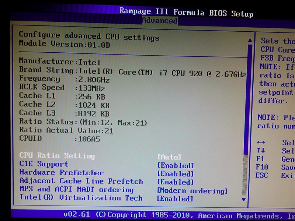The height and width of the screenshot is (221, 295).
Task: Toggle C1E Support [Enabled] value
Action: click(175, 165)
